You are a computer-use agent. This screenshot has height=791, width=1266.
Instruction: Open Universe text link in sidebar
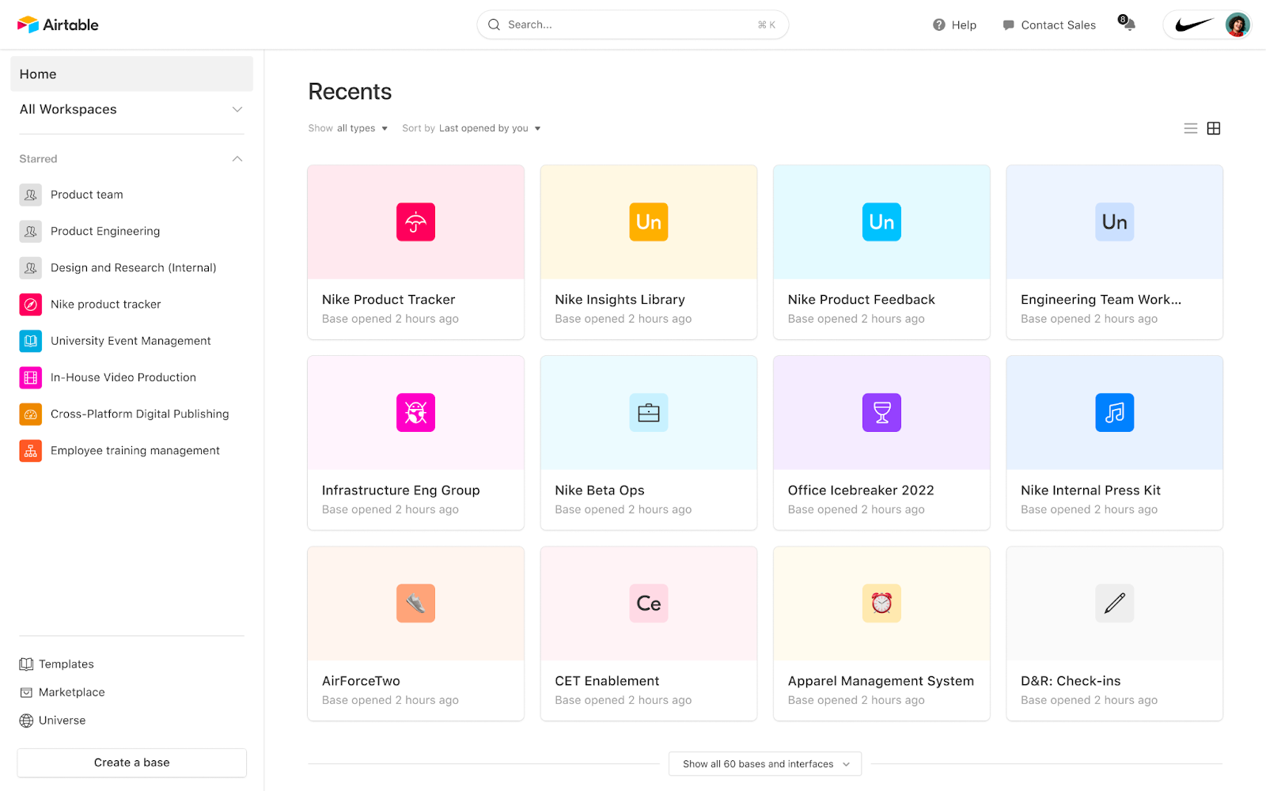[63, 721]
